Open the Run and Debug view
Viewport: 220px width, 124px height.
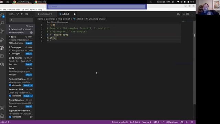coord(2,40)
